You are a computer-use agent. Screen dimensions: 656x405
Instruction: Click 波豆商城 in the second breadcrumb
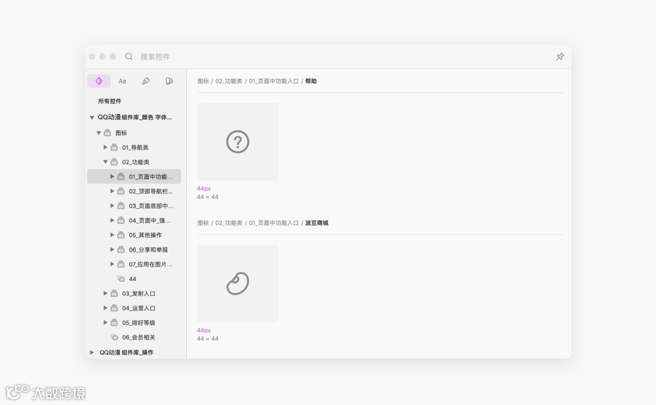(x=317, y=223)
